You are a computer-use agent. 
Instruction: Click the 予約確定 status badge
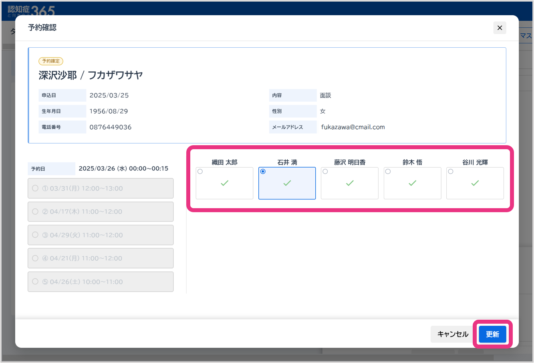click(51, 61)
